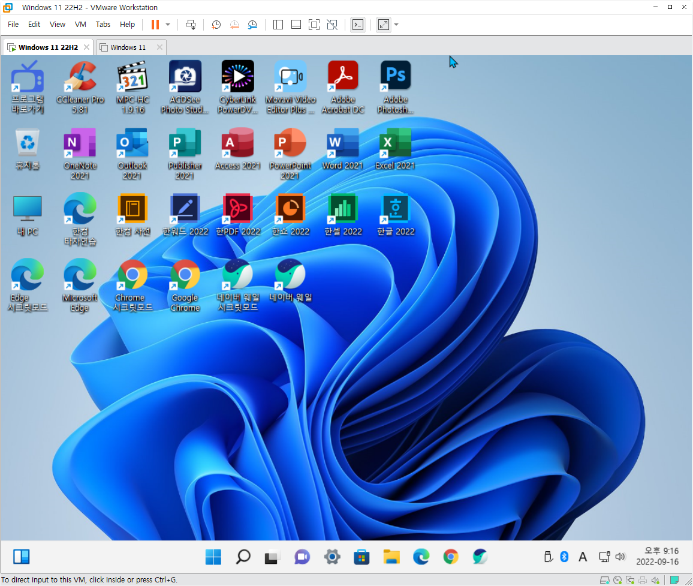Screen dimensions: 693x586
Task: Select the Chrome 시크릿모드 desktop icon
Action: pyautogui.click(x=132, y=286)
